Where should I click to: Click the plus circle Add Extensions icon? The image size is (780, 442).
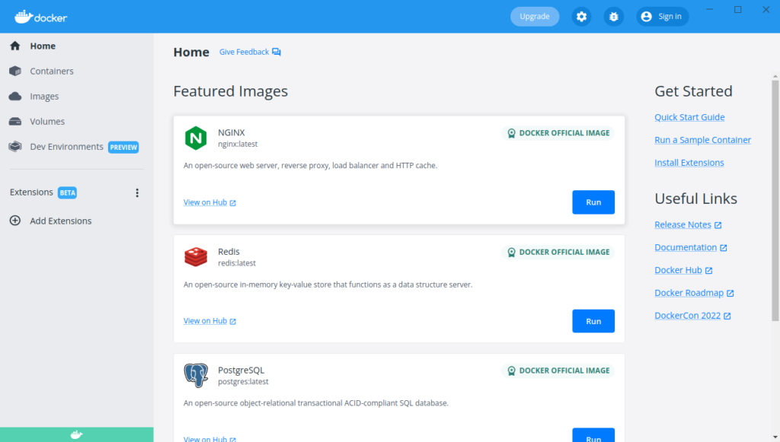(x=15, y=221)
